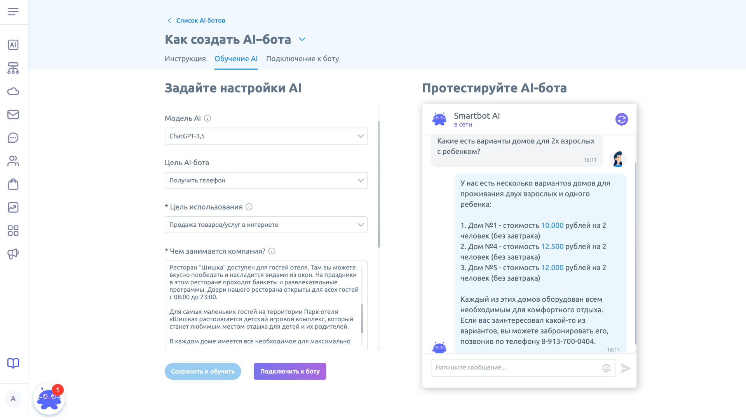746x420 pixels.
Task: Open the emoji picker in the message field
Action: [606, 368]
